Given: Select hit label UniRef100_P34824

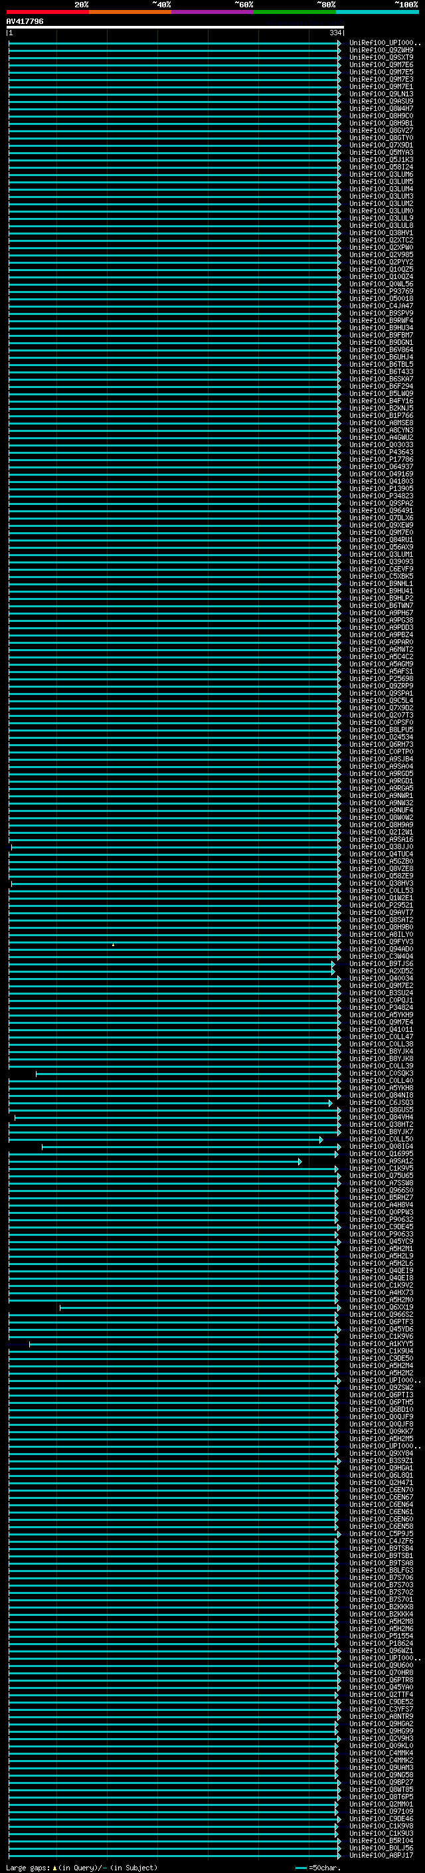Looking at the screenshot, I should (381, 1007).
